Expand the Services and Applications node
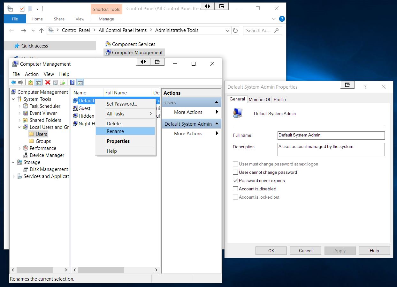This screenshot has width=397, height=287. (13, 176)
